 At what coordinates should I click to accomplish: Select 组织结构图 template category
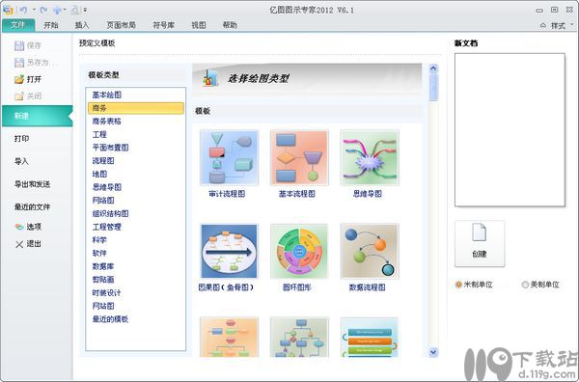(110, 214)
